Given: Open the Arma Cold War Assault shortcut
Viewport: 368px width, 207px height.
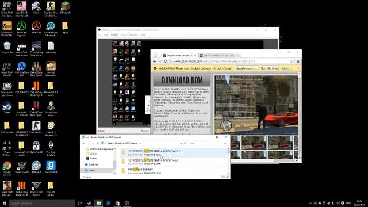Looking at the screenshot, I should (22, 49).
